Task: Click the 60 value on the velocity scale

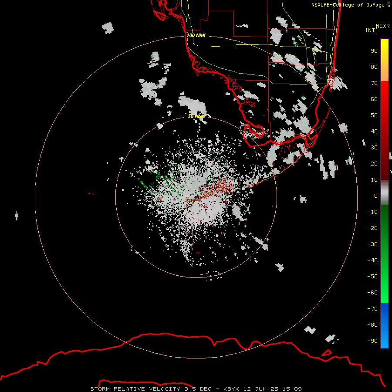Action: tap(374, 99)
